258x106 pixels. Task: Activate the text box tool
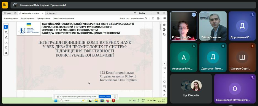coord(6,48)
